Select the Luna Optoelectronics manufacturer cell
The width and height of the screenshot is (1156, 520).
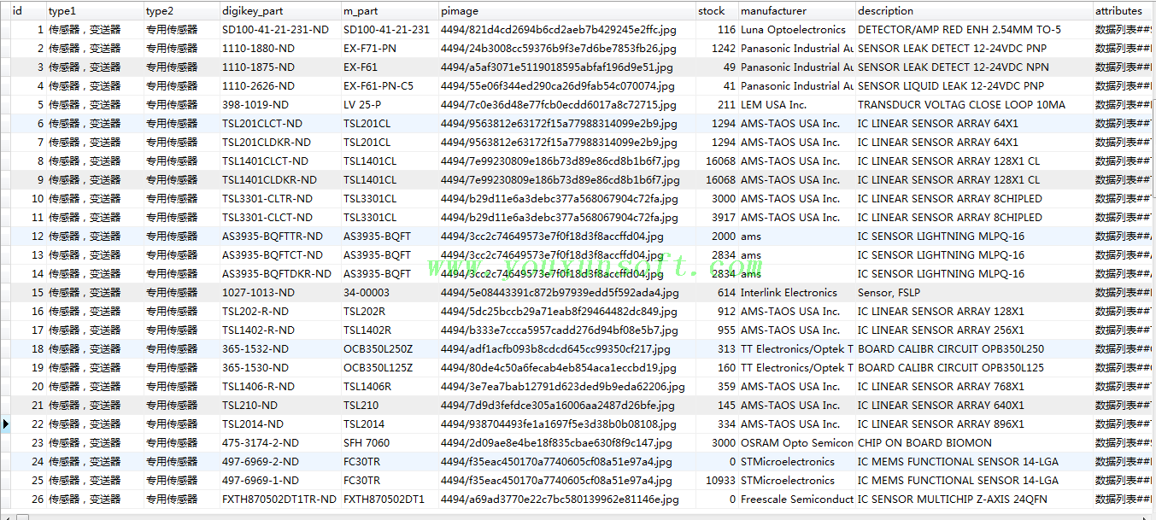(x=796, y=30)
